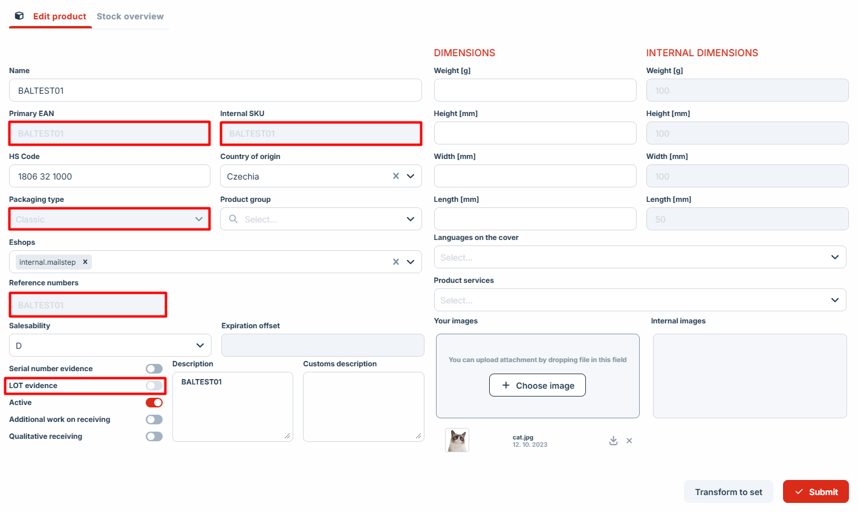Select the Edit product tab

coord(59,16)
